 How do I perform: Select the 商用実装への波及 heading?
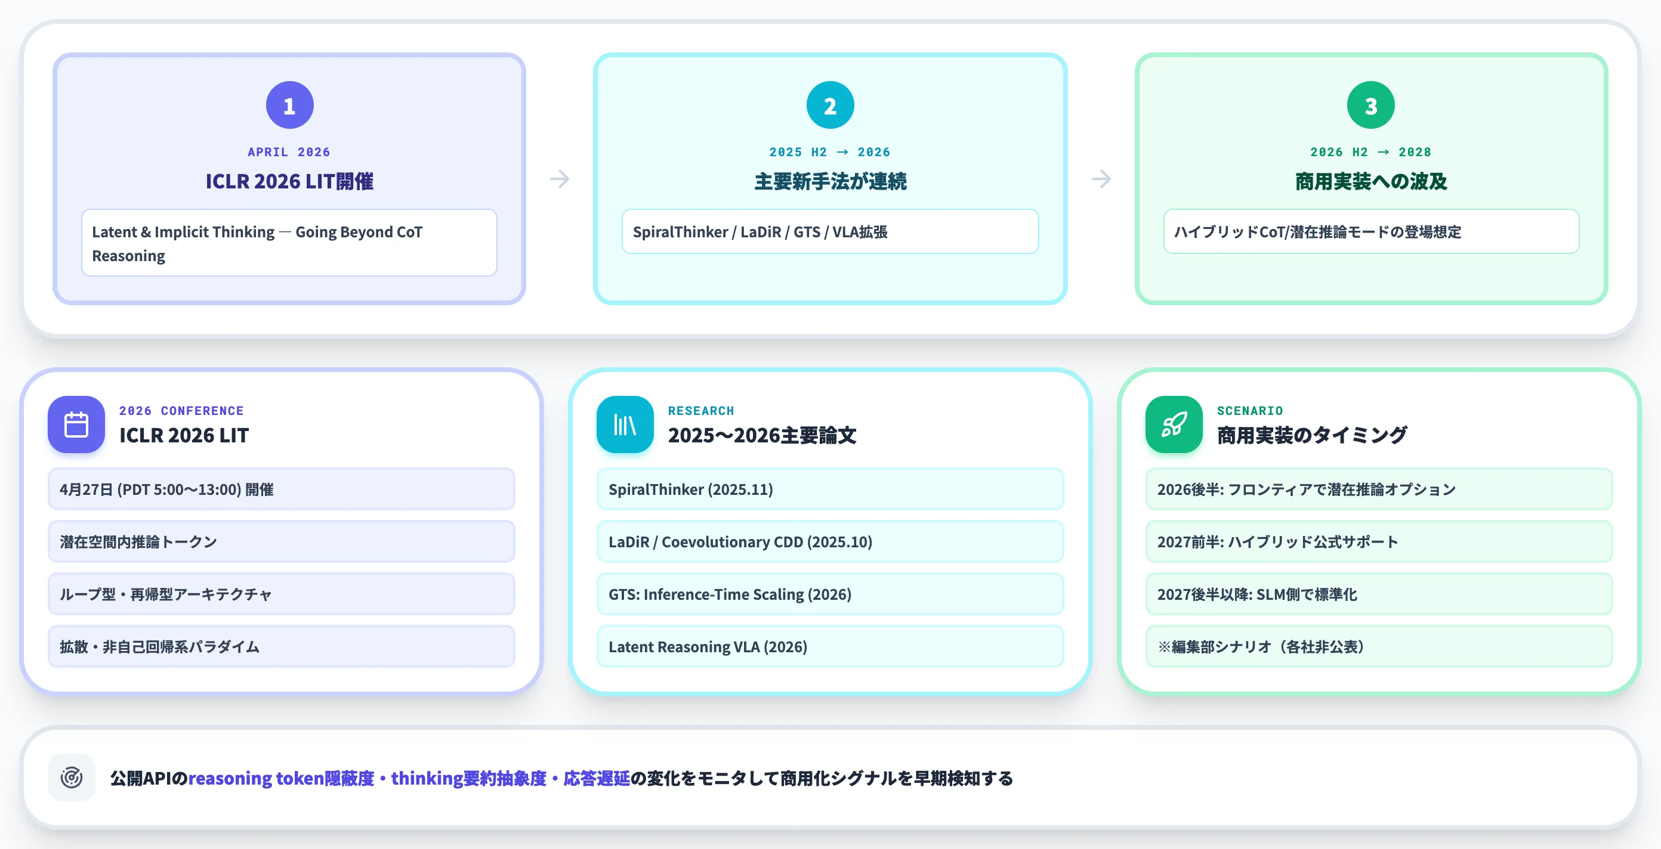click(x=1371, y=181)
